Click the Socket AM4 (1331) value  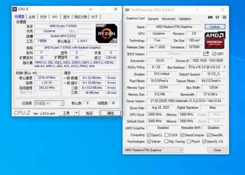pos(63,36)
